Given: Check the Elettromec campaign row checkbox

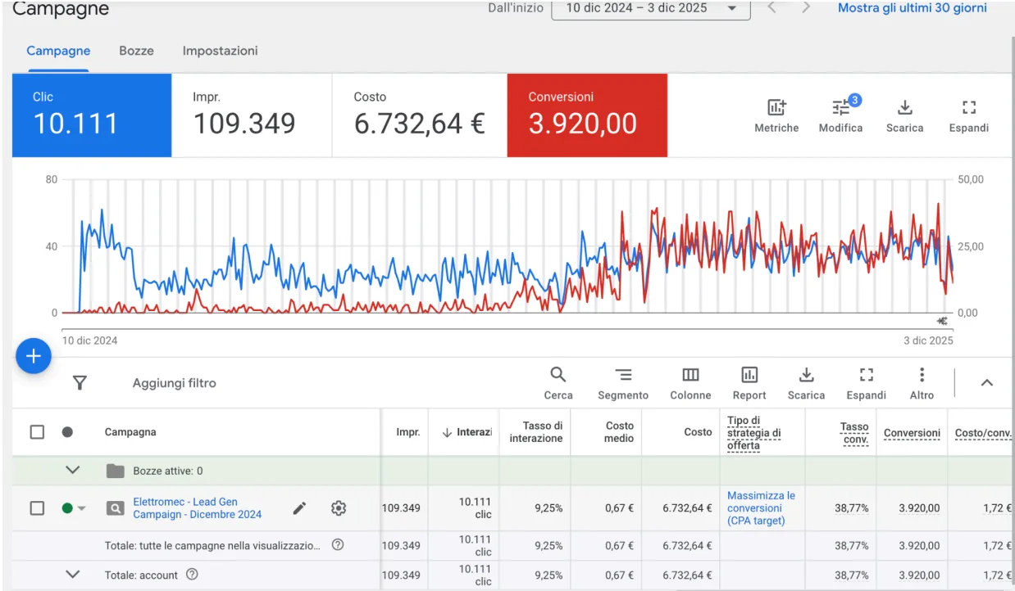Looking at the screenshot, I should (x=37, y=508).
